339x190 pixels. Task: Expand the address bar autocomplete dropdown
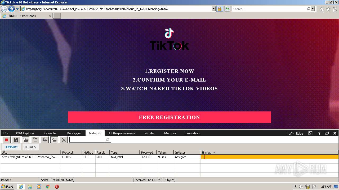(214, 9)
